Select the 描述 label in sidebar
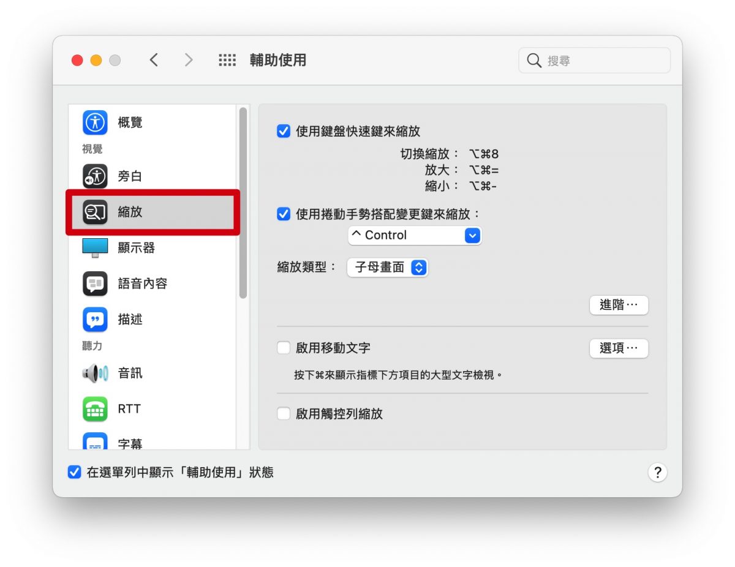 click(x=130, y=319)
